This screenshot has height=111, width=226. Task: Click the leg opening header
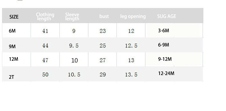(133, 16)
